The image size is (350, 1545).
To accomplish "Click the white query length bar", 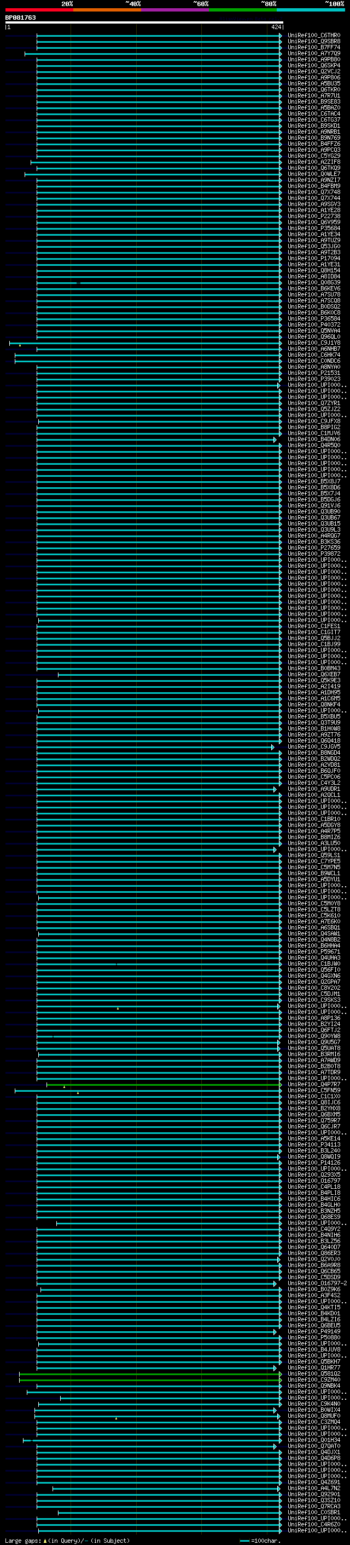I will pyautogui.click(x=144, y=22).
